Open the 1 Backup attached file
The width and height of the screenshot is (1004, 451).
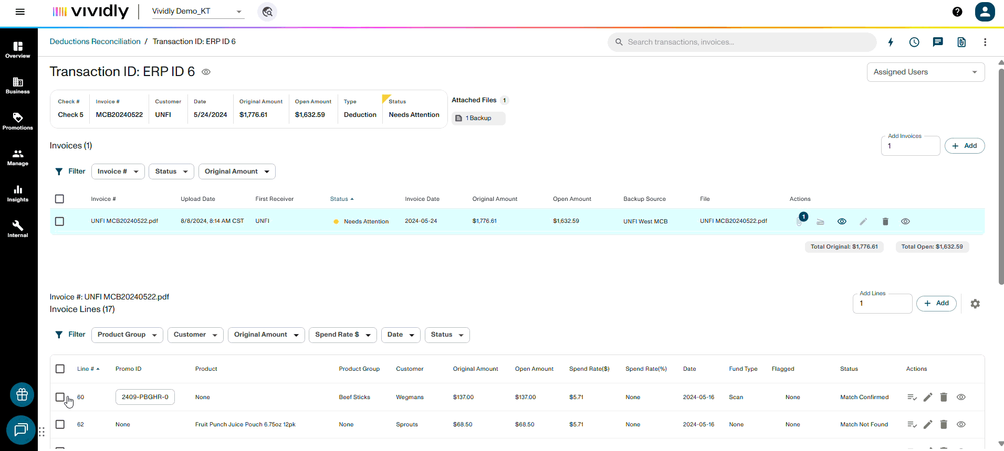(x=478, y=119)
